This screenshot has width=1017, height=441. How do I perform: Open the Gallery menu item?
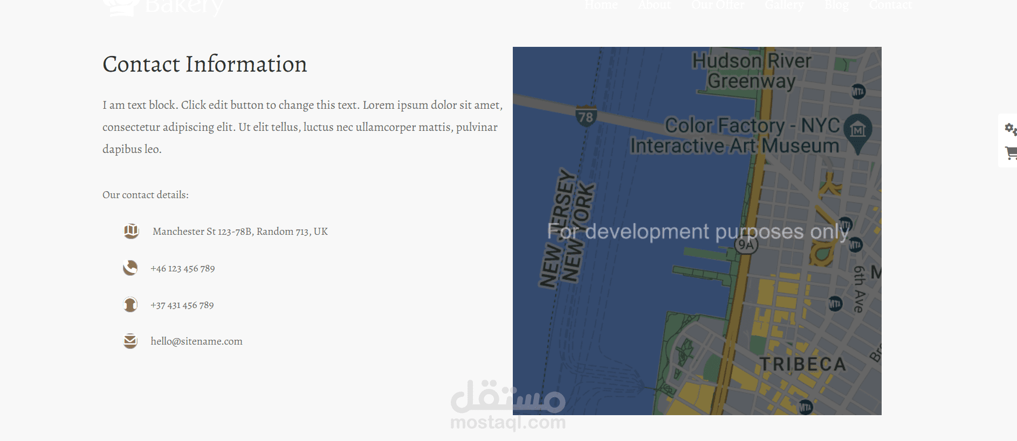tap(784, 5)
